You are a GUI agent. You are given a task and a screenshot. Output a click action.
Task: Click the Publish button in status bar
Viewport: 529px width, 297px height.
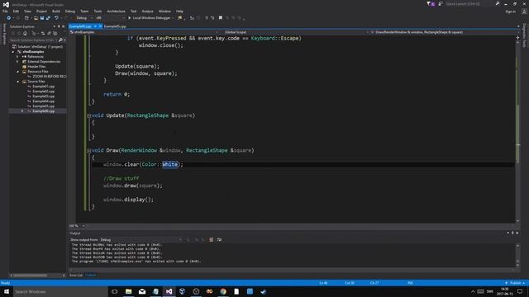pyautogui.click(x=515, y=283)
